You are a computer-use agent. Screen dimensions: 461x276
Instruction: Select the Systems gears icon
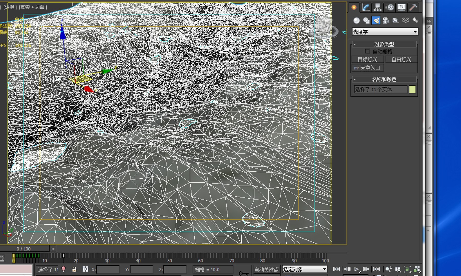415,20
